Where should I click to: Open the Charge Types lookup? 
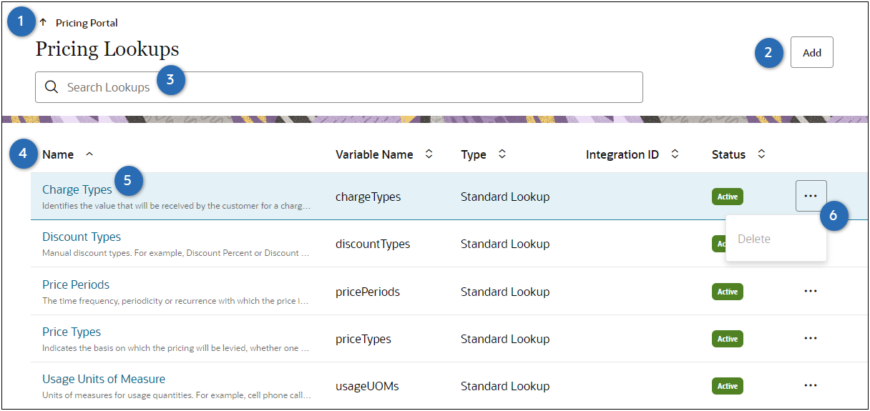(77, 189)
